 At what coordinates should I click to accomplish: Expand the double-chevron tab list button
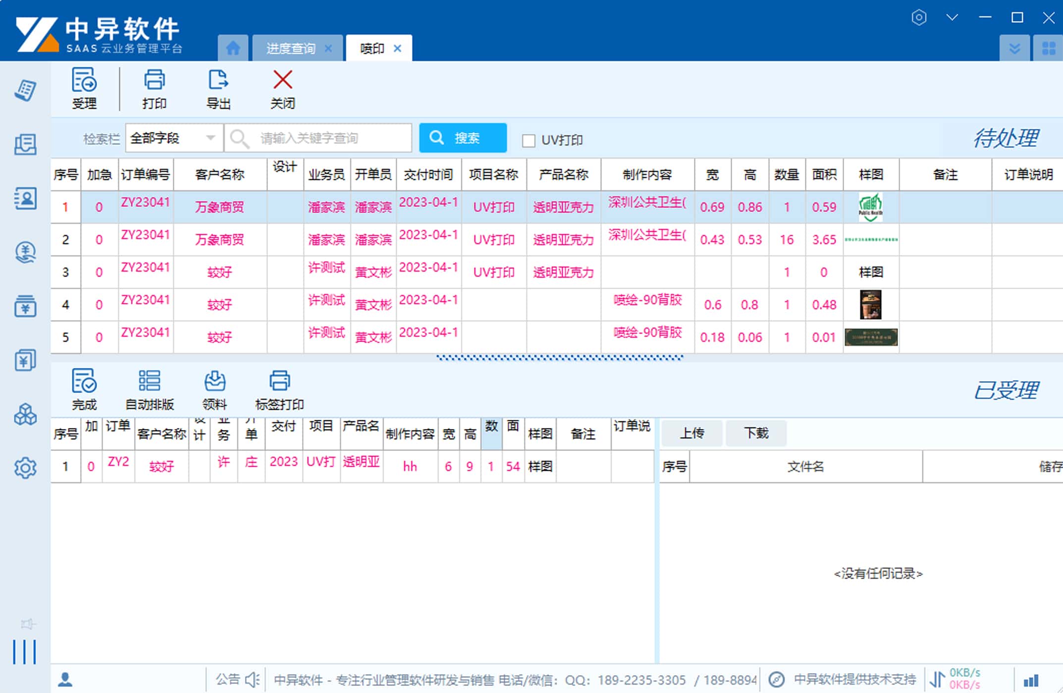(x=1014, y=49)
